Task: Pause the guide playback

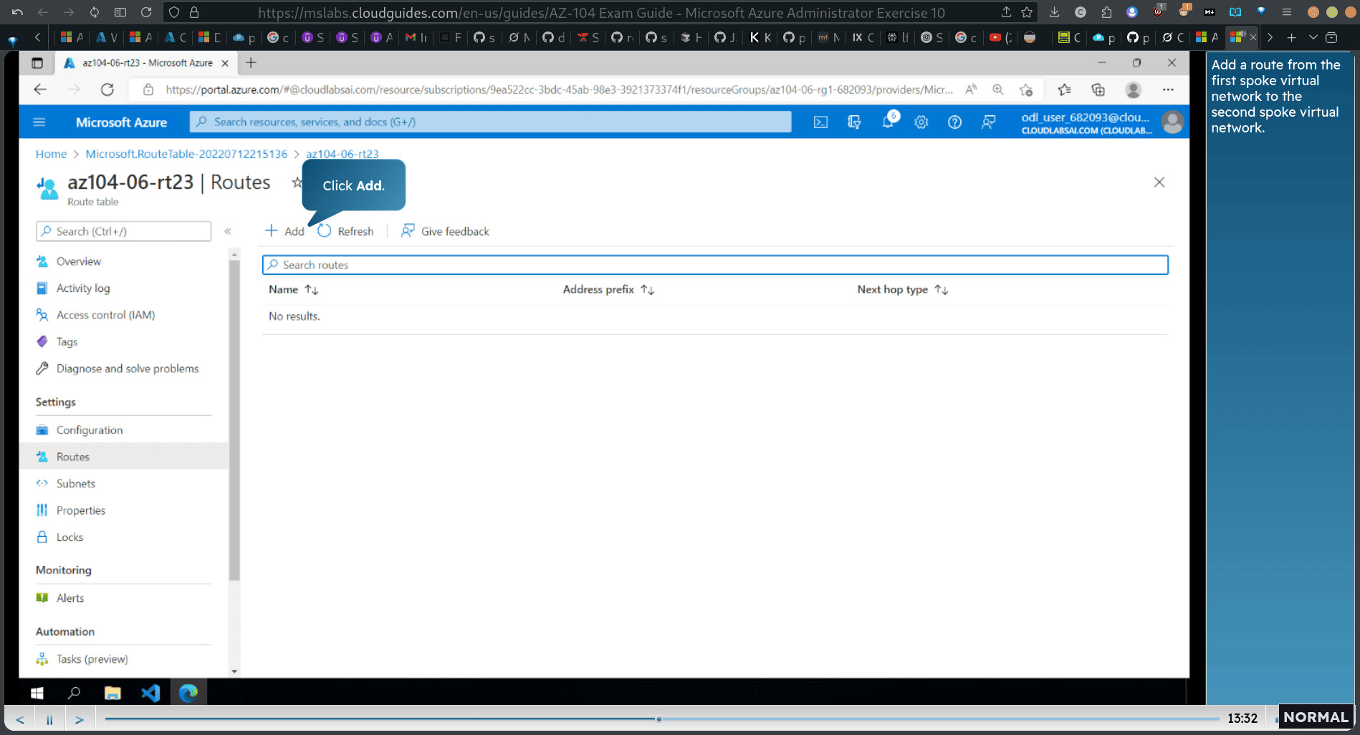Action: pos(49,719)
